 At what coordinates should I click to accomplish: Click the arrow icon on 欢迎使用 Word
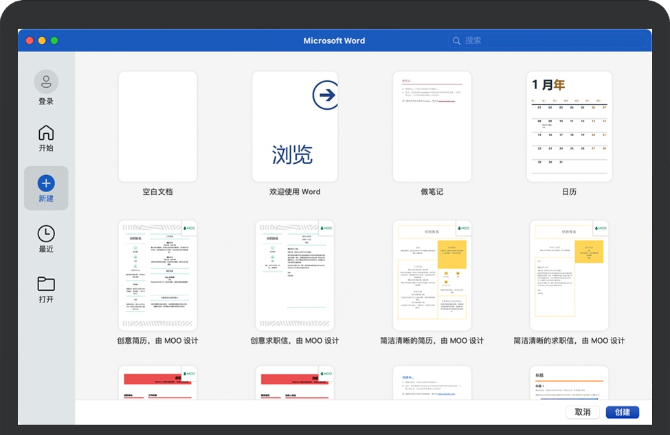(x=325, y=95)
